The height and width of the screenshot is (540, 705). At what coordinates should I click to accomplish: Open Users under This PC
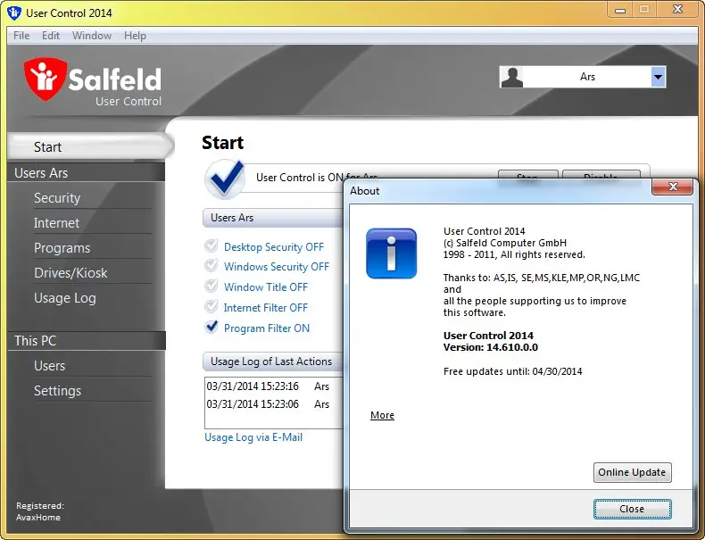tap(49, 366)
